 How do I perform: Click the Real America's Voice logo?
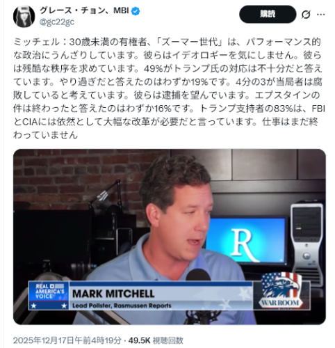point(49,295)
